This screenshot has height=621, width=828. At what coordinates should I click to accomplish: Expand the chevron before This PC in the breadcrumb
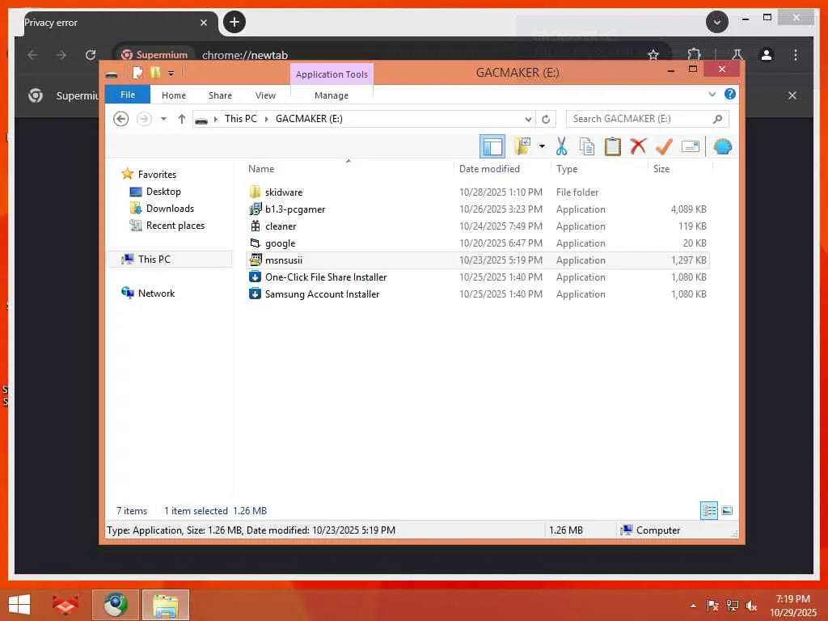tap(215, 119)
